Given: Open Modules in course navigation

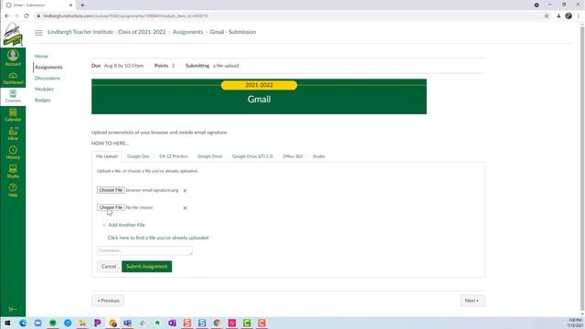Looking at the screenshot, I should 44,90.
